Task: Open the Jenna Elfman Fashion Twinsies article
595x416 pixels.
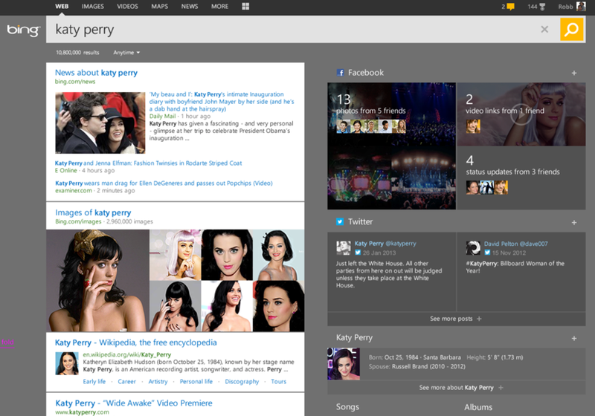Action: coord(148,163)
